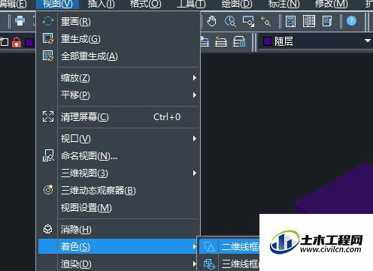Open the 插入(I) menu

(x=102, y=4)
